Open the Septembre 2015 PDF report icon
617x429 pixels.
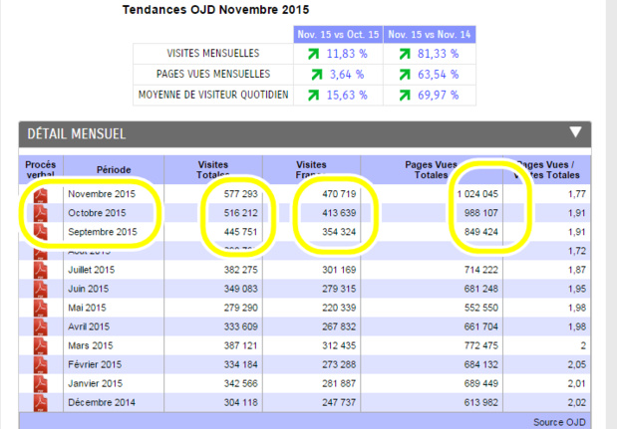click(41, 232)
